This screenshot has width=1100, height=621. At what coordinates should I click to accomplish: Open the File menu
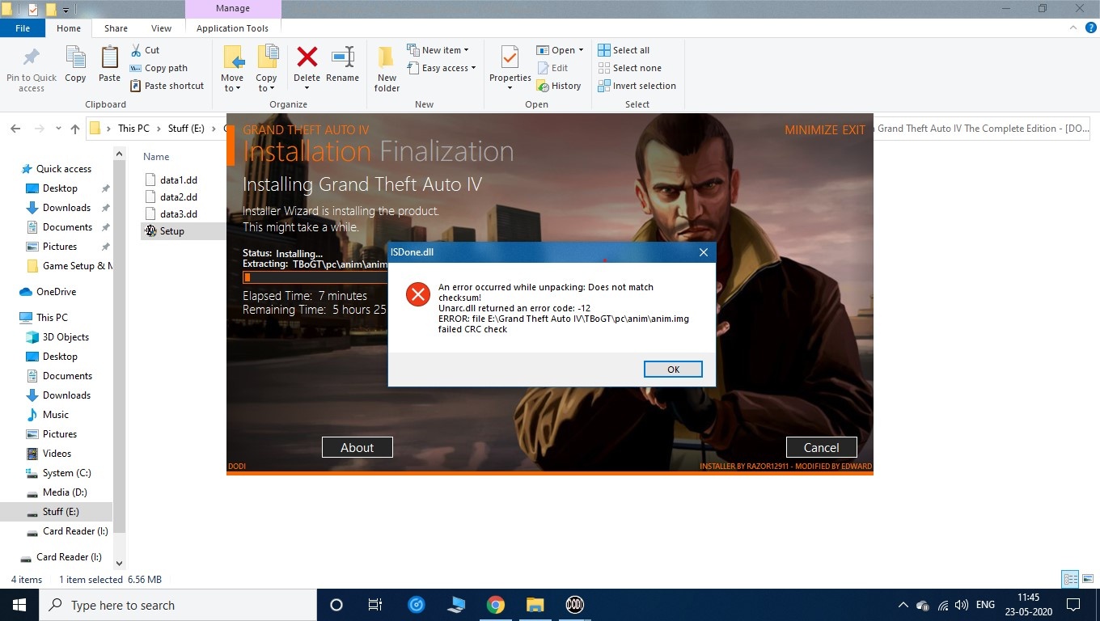click(23, 28)
